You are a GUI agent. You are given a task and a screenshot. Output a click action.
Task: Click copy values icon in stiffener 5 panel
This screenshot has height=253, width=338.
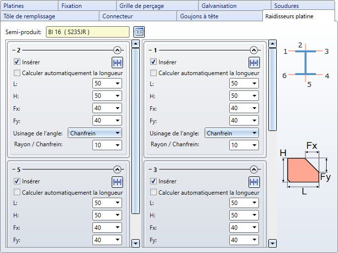point(117,182)
